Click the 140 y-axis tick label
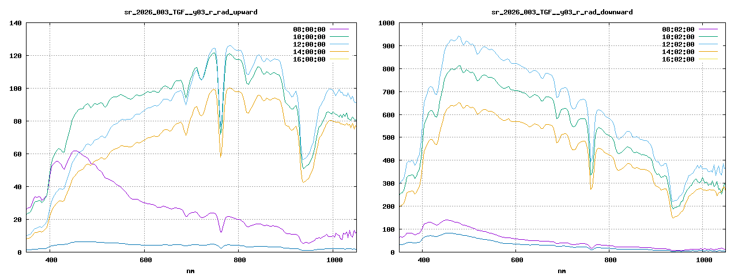Viewport: 738px width, 276px height. (16, 23)
